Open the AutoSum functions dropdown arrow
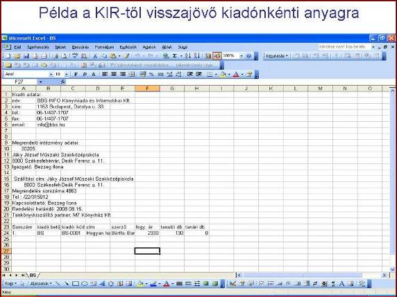Image resolution: width=397 pixels, height=297 pixels. [181, 56]
